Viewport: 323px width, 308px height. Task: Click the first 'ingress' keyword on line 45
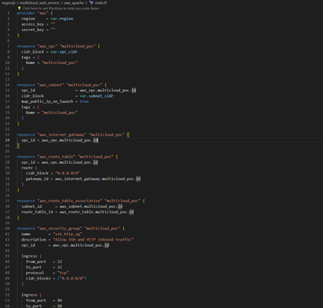coord(29,256)
